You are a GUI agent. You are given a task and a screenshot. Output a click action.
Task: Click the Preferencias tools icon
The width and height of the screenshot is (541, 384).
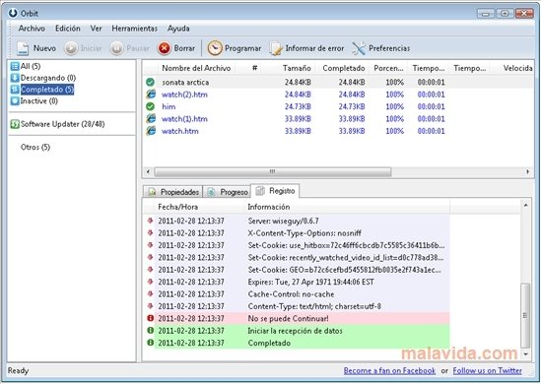pyautogui.click(x=359, y=48)
